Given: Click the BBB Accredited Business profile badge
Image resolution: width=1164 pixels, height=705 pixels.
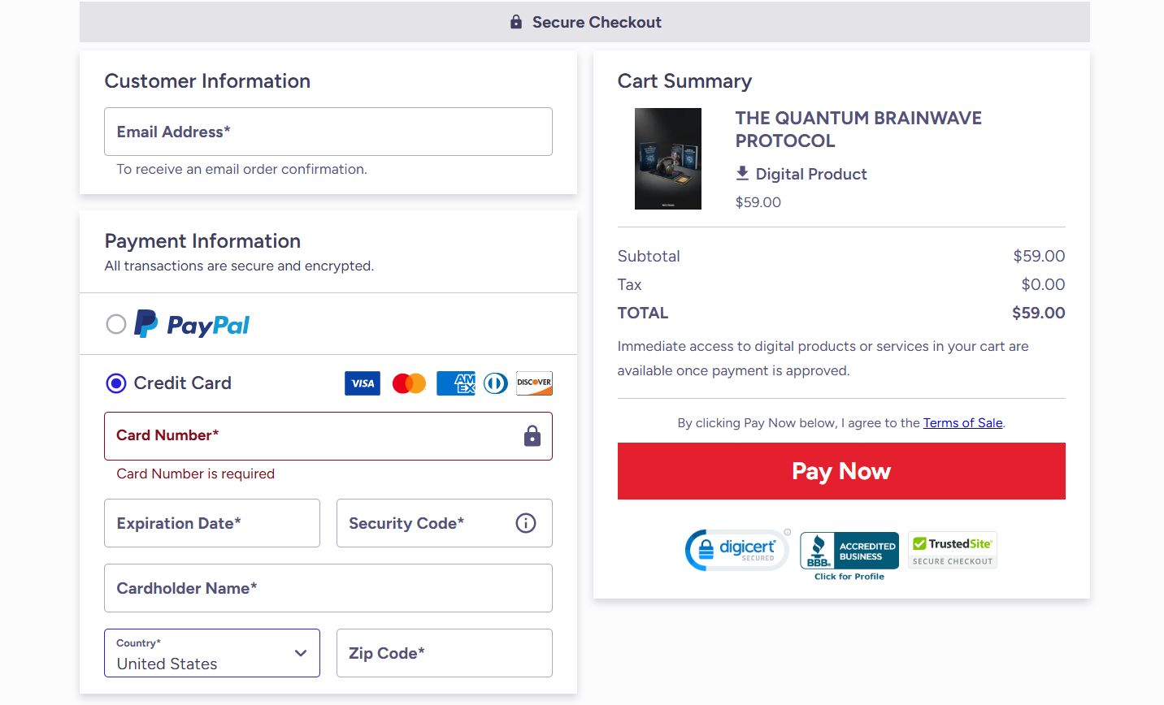Looking at the screenshot, I should (849, 551).
